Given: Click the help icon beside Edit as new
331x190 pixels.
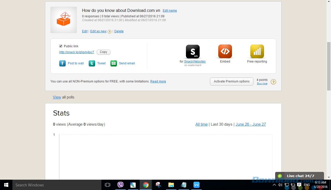Looking at the screenshot, I should click(x=110, y=32).
